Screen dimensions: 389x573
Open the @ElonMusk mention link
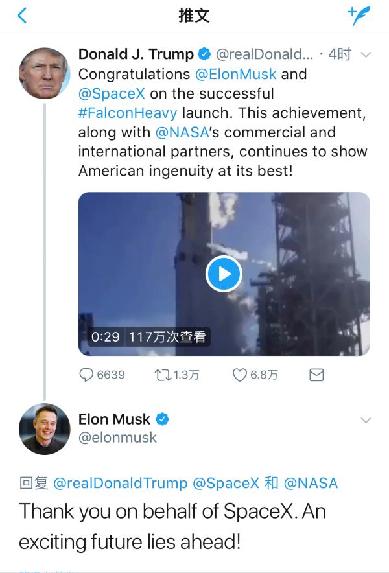point(235,74)
